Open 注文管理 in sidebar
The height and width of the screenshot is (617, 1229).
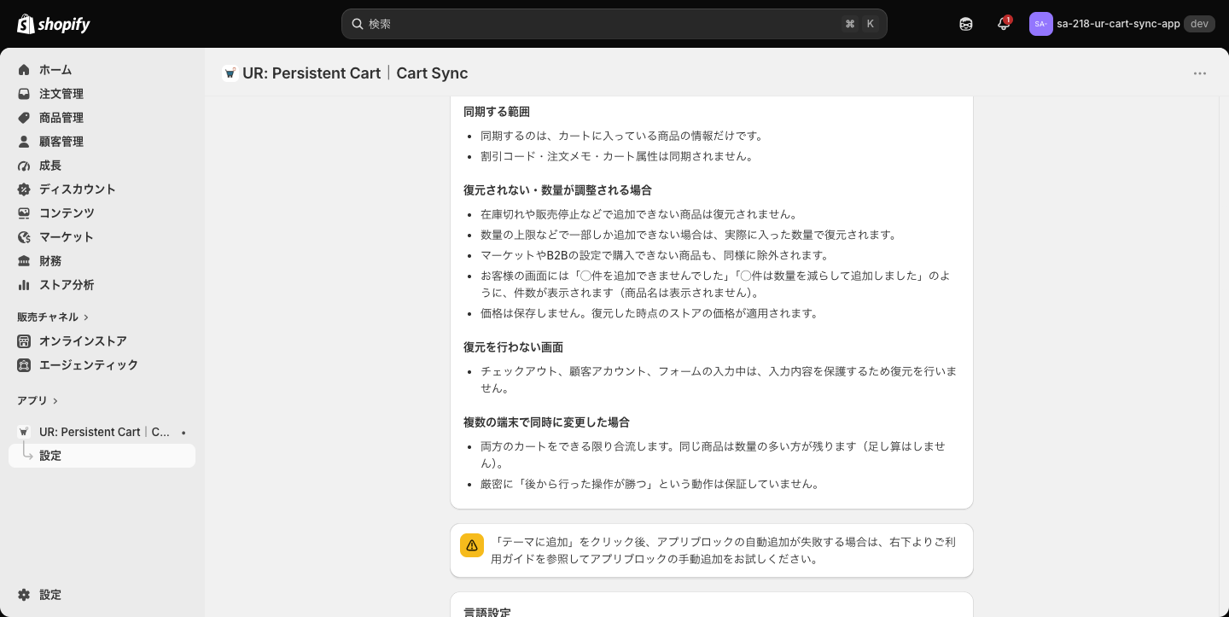(61, 94)
